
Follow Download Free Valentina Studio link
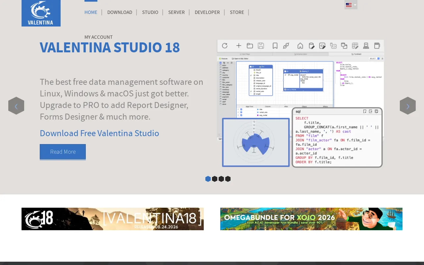pos(99,133)
